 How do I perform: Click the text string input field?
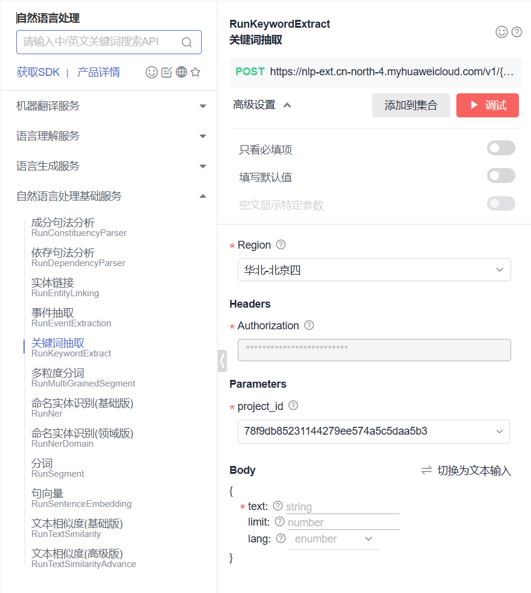click(342, 506)
